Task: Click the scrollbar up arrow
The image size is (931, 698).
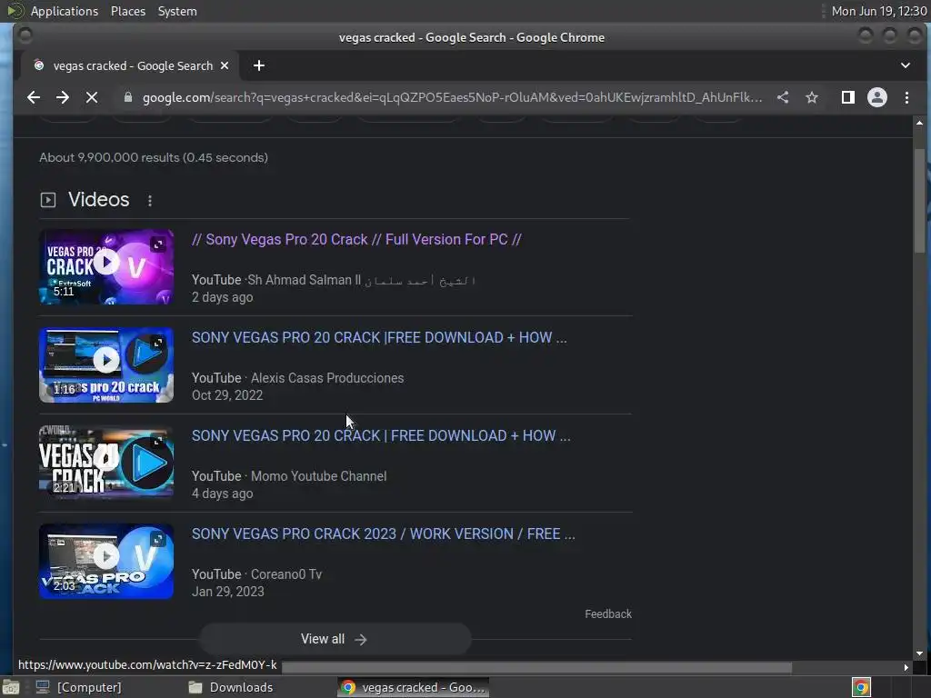Action: click(919, 123)
